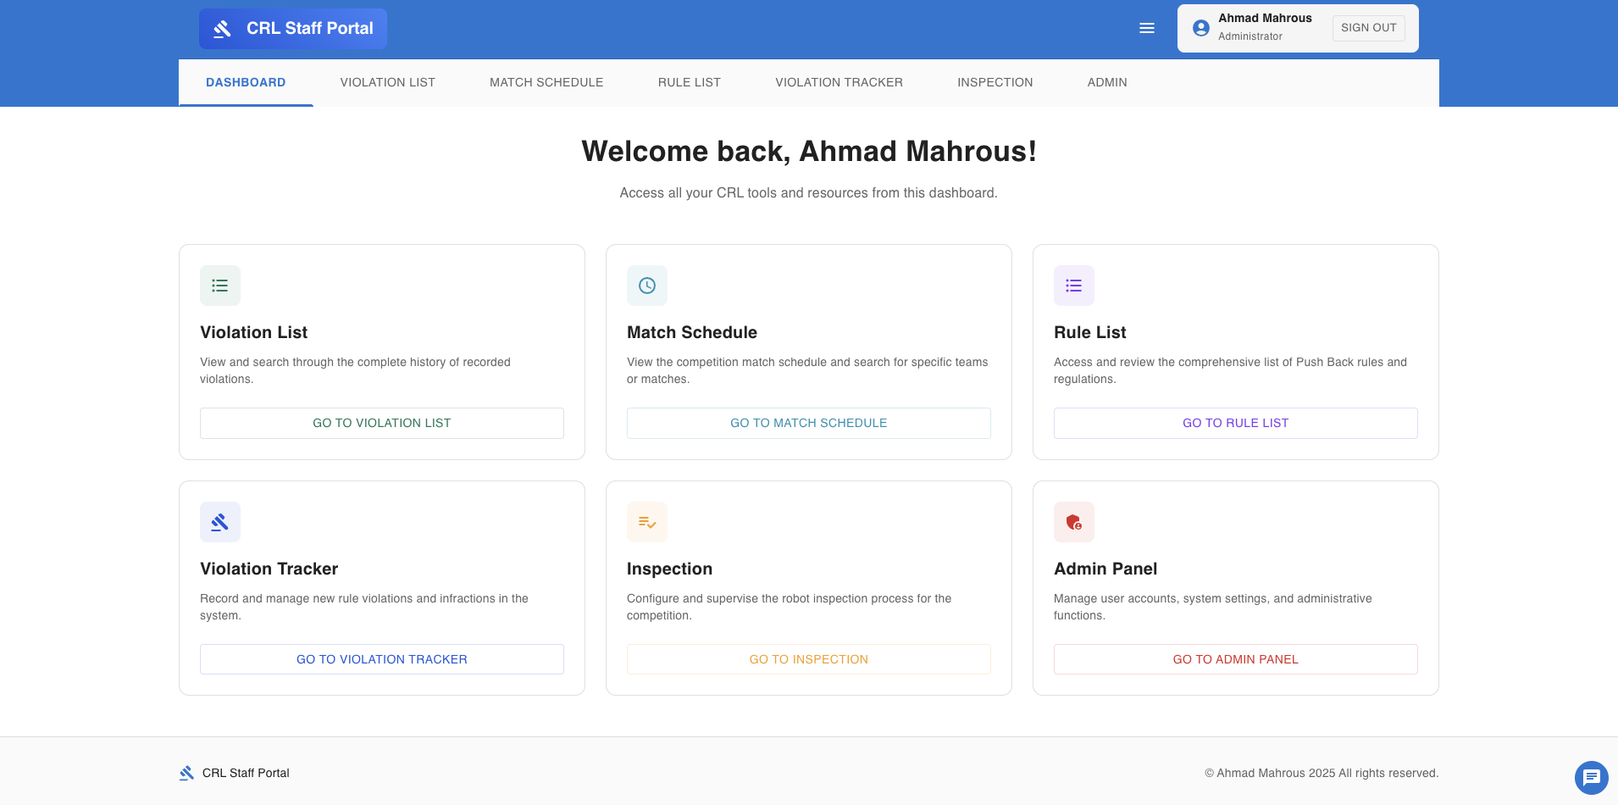Viewport: 1618px width, 805px height.
Task: Click the clock icon on Match Schedule card
Action: coord(646,286)
